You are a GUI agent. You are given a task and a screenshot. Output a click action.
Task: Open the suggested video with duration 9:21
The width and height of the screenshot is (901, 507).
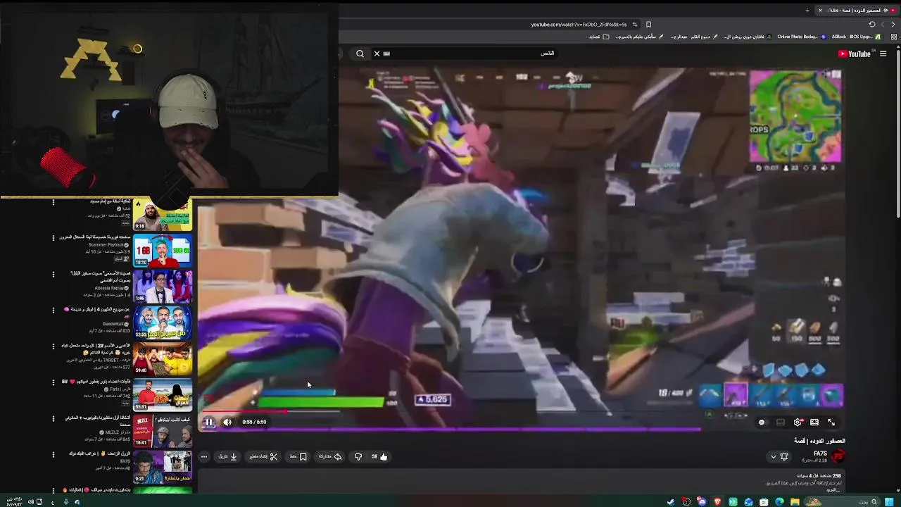tap(163, 468)
